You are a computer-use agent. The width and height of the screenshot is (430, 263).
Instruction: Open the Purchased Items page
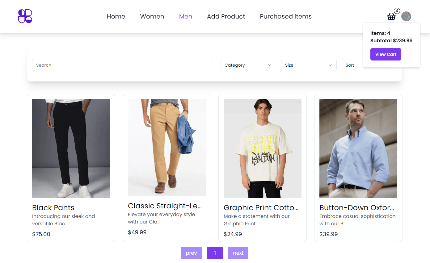286,16
